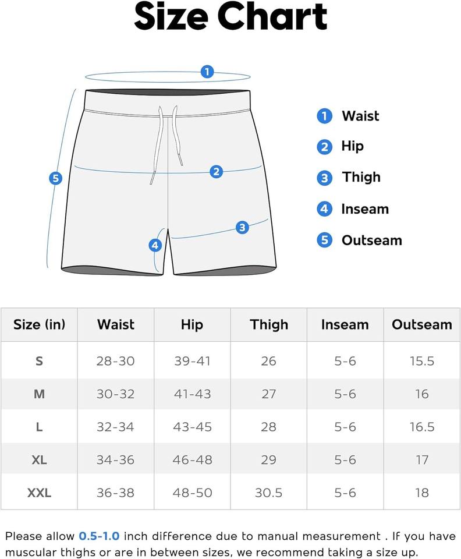Screen dimensions: 461x559
Task: Click the 30.5 thigh value for XXL
Action: [268, 493]
